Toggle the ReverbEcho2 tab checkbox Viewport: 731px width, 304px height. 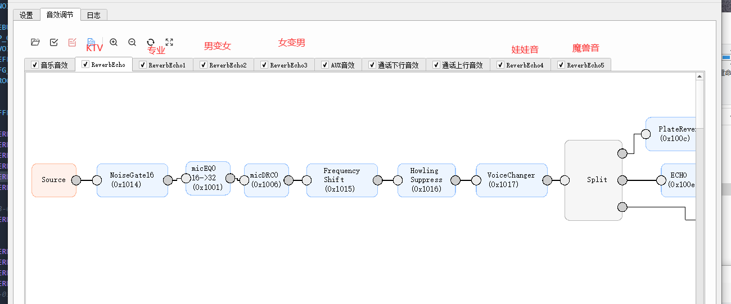(x=204, y=65)
